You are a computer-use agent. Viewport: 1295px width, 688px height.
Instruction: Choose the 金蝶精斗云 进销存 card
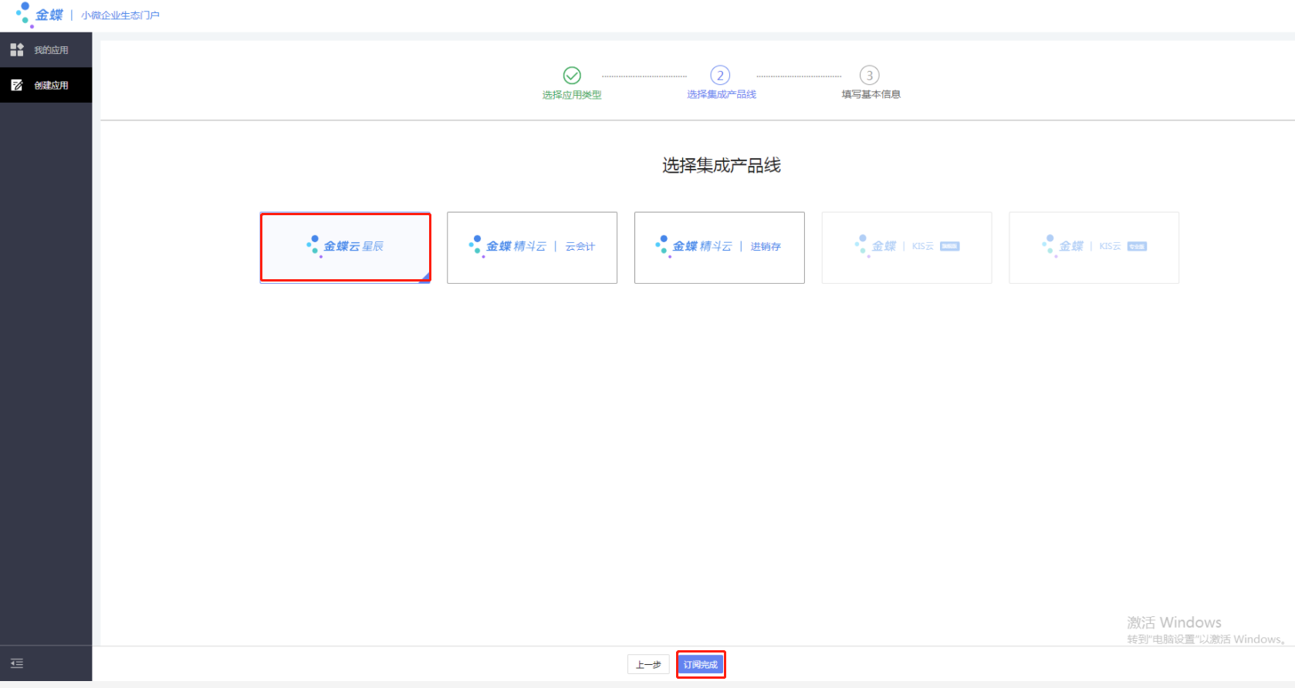click(719, 248)
